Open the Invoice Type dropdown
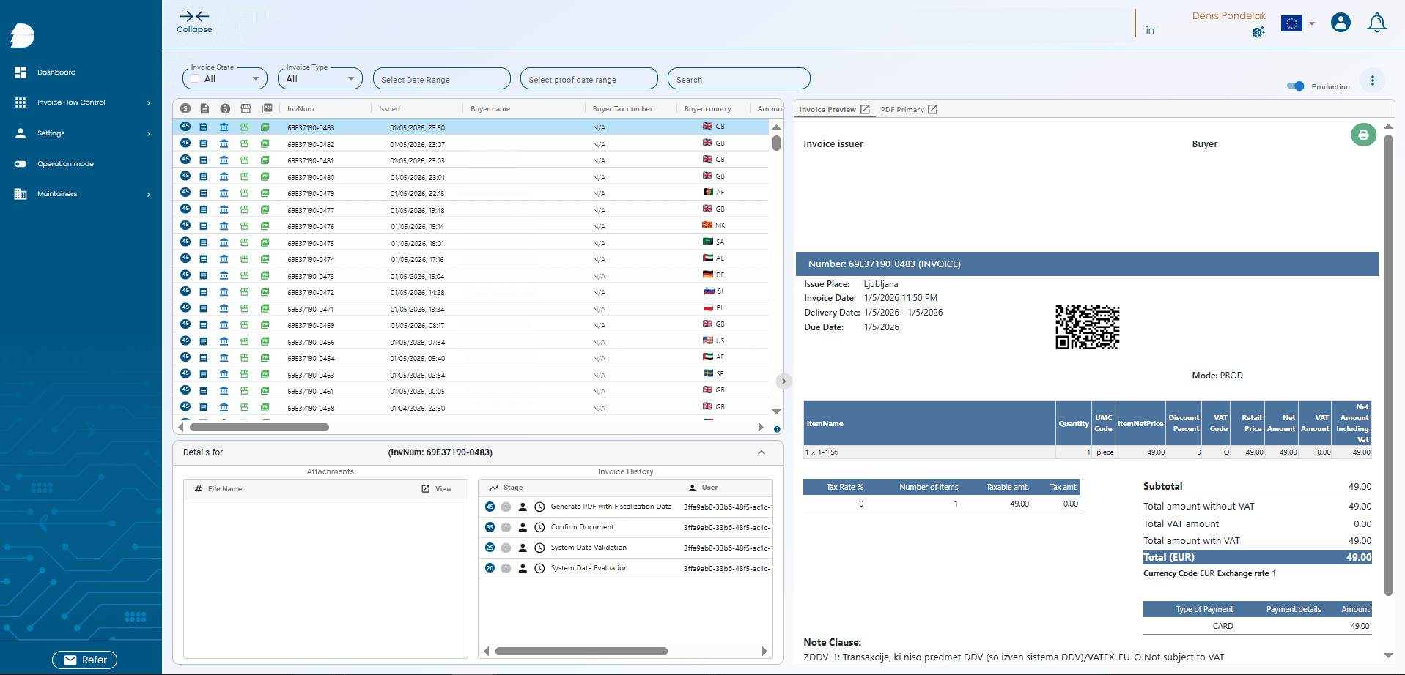1405x675 pixels. click(350, 78)
